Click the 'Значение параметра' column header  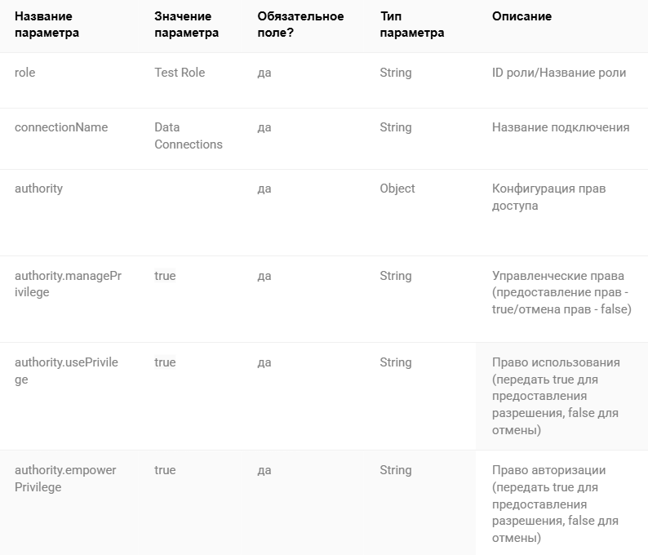pos(186,24)
